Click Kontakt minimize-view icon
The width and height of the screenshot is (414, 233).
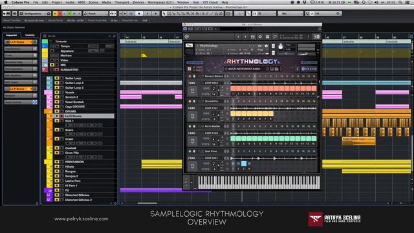pos(275,37)
